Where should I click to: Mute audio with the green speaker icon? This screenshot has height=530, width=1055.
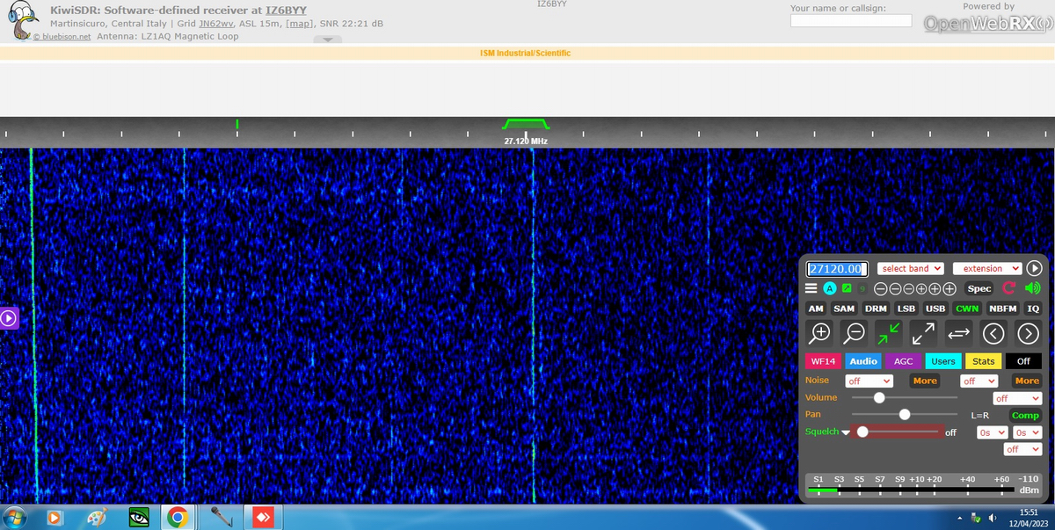1032,288
